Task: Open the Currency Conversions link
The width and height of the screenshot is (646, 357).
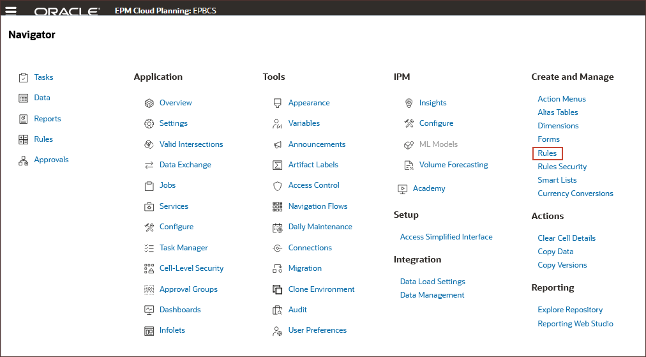Action: 576,194
